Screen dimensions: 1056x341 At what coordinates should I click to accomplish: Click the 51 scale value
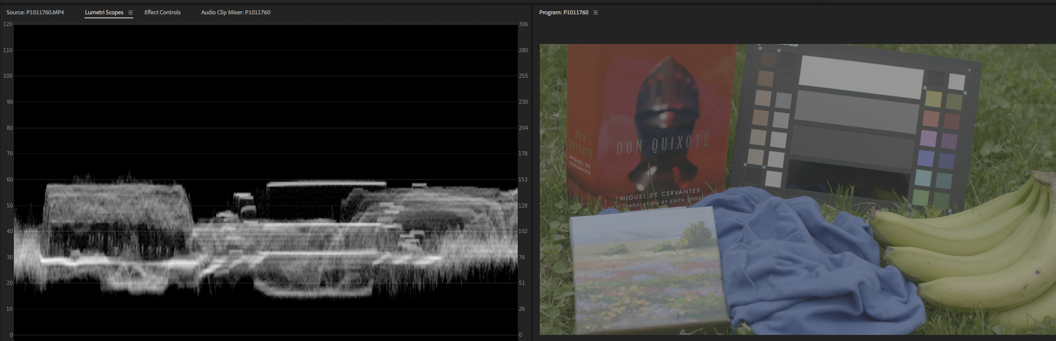(522, 283)
